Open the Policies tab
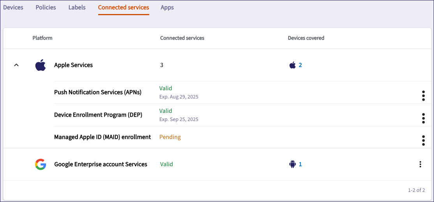Image resolution: width=434 pixels, height=202 pixels. click(46, 7)
